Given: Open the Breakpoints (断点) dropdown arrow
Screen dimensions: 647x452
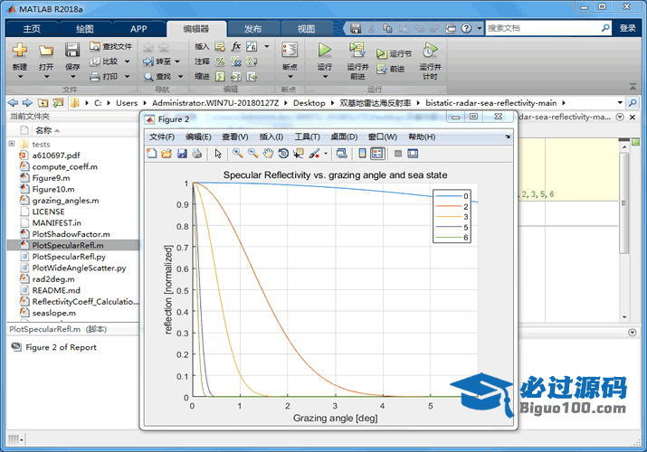Looking at the screenshot, I should (290, 77).
